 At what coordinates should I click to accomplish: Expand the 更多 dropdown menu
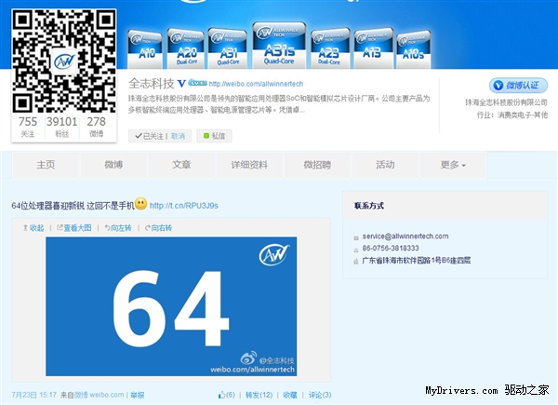pyautogui.click(x=453, y=165)
